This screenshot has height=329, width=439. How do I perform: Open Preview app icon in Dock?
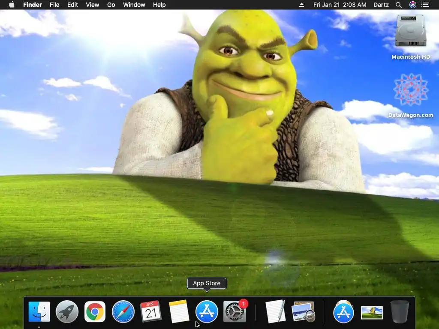point(304,311)
